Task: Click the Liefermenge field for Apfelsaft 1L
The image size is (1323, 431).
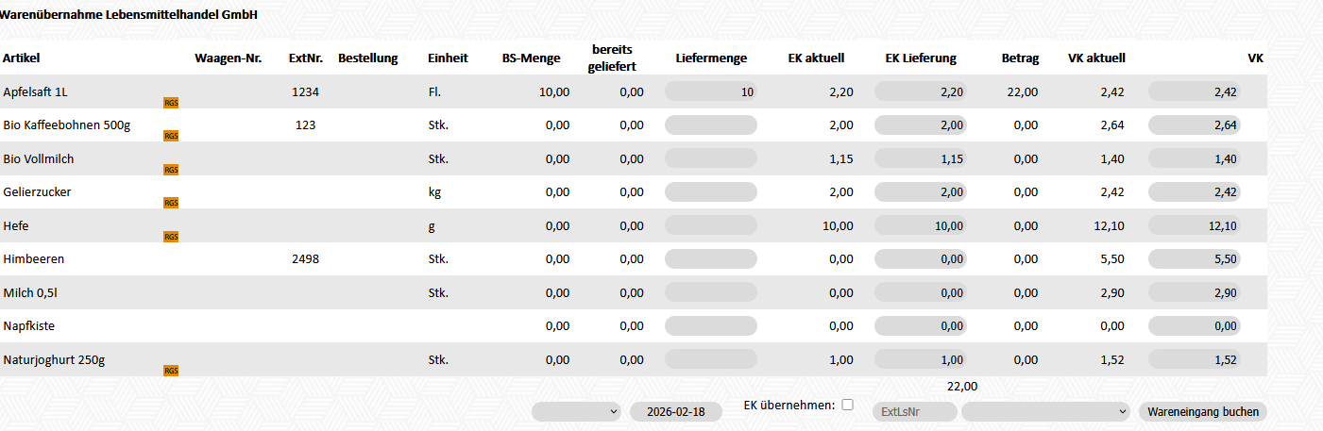Action: click(x=711, y=91)
